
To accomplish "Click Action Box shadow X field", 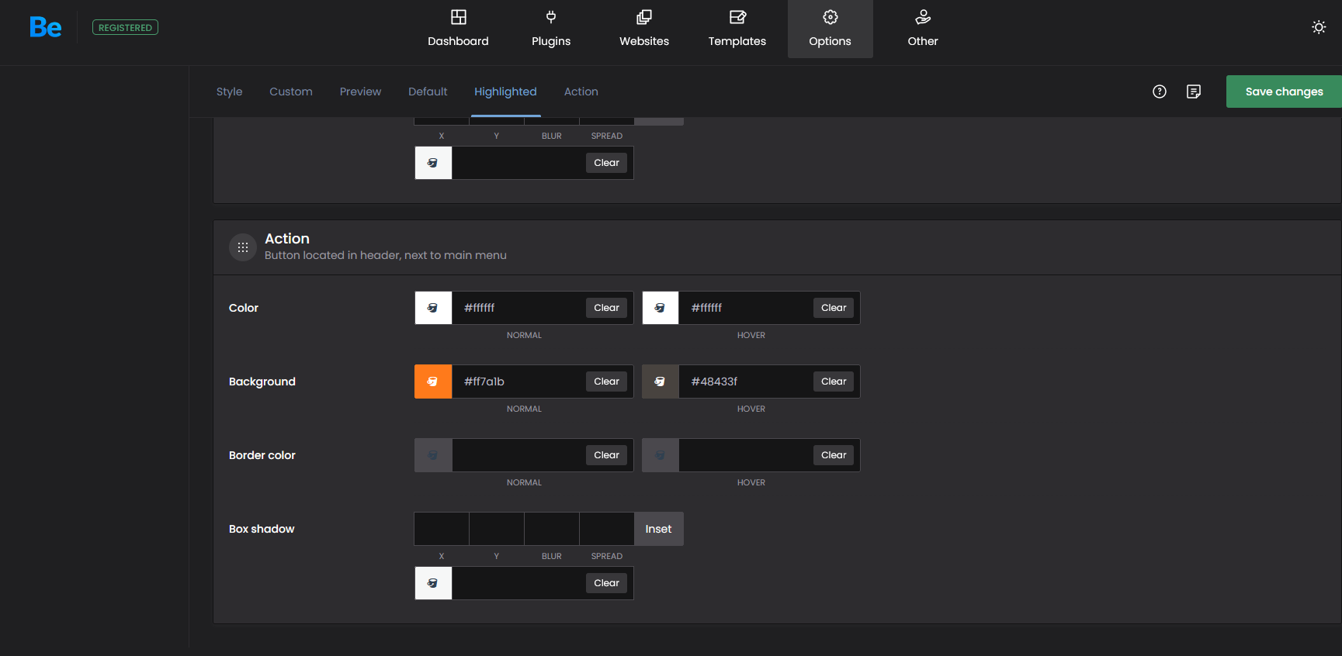I will [x=442, y=529].
